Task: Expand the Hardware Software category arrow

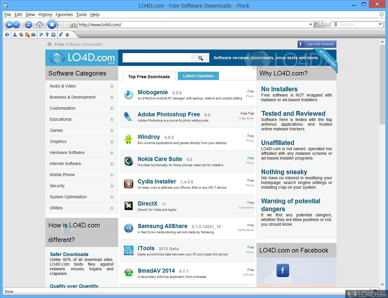Action: (112, 152)
